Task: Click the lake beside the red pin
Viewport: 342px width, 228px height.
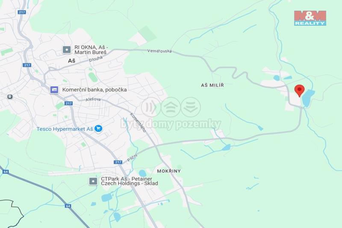Action: click(308, 98)
